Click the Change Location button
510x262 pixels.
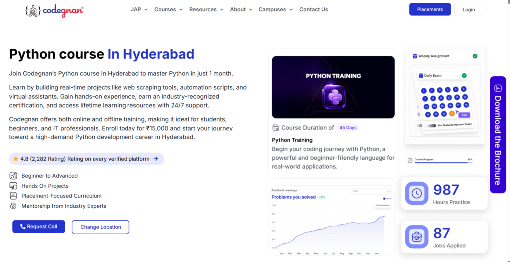pos(101,227)
